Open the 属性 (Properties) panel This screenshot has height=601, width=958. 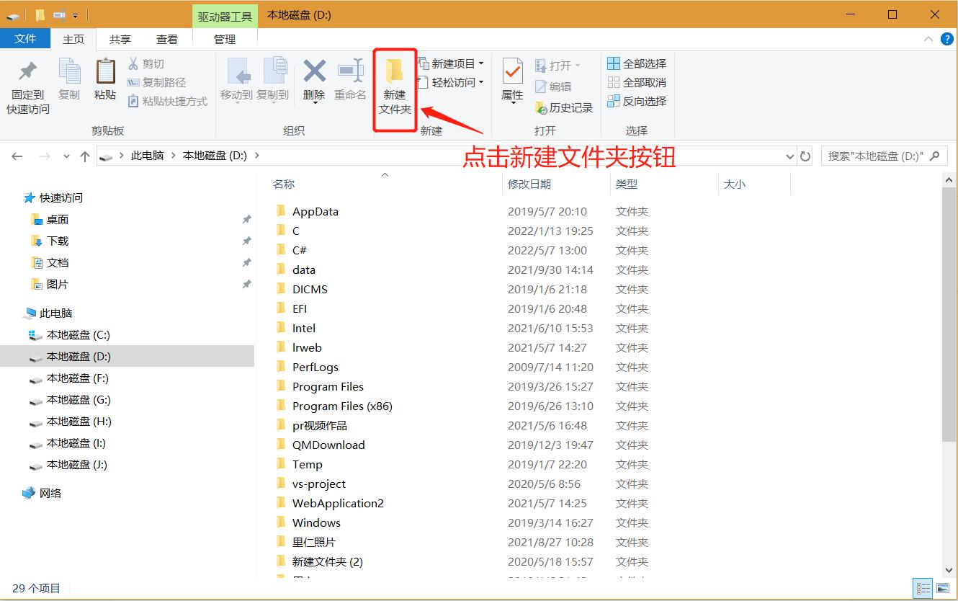(511, 79)
